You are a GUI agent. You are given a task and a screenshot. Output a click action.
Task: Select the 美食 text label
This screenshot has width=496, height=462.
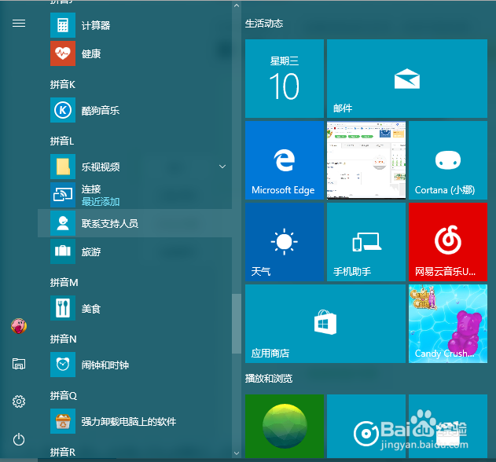91,308
